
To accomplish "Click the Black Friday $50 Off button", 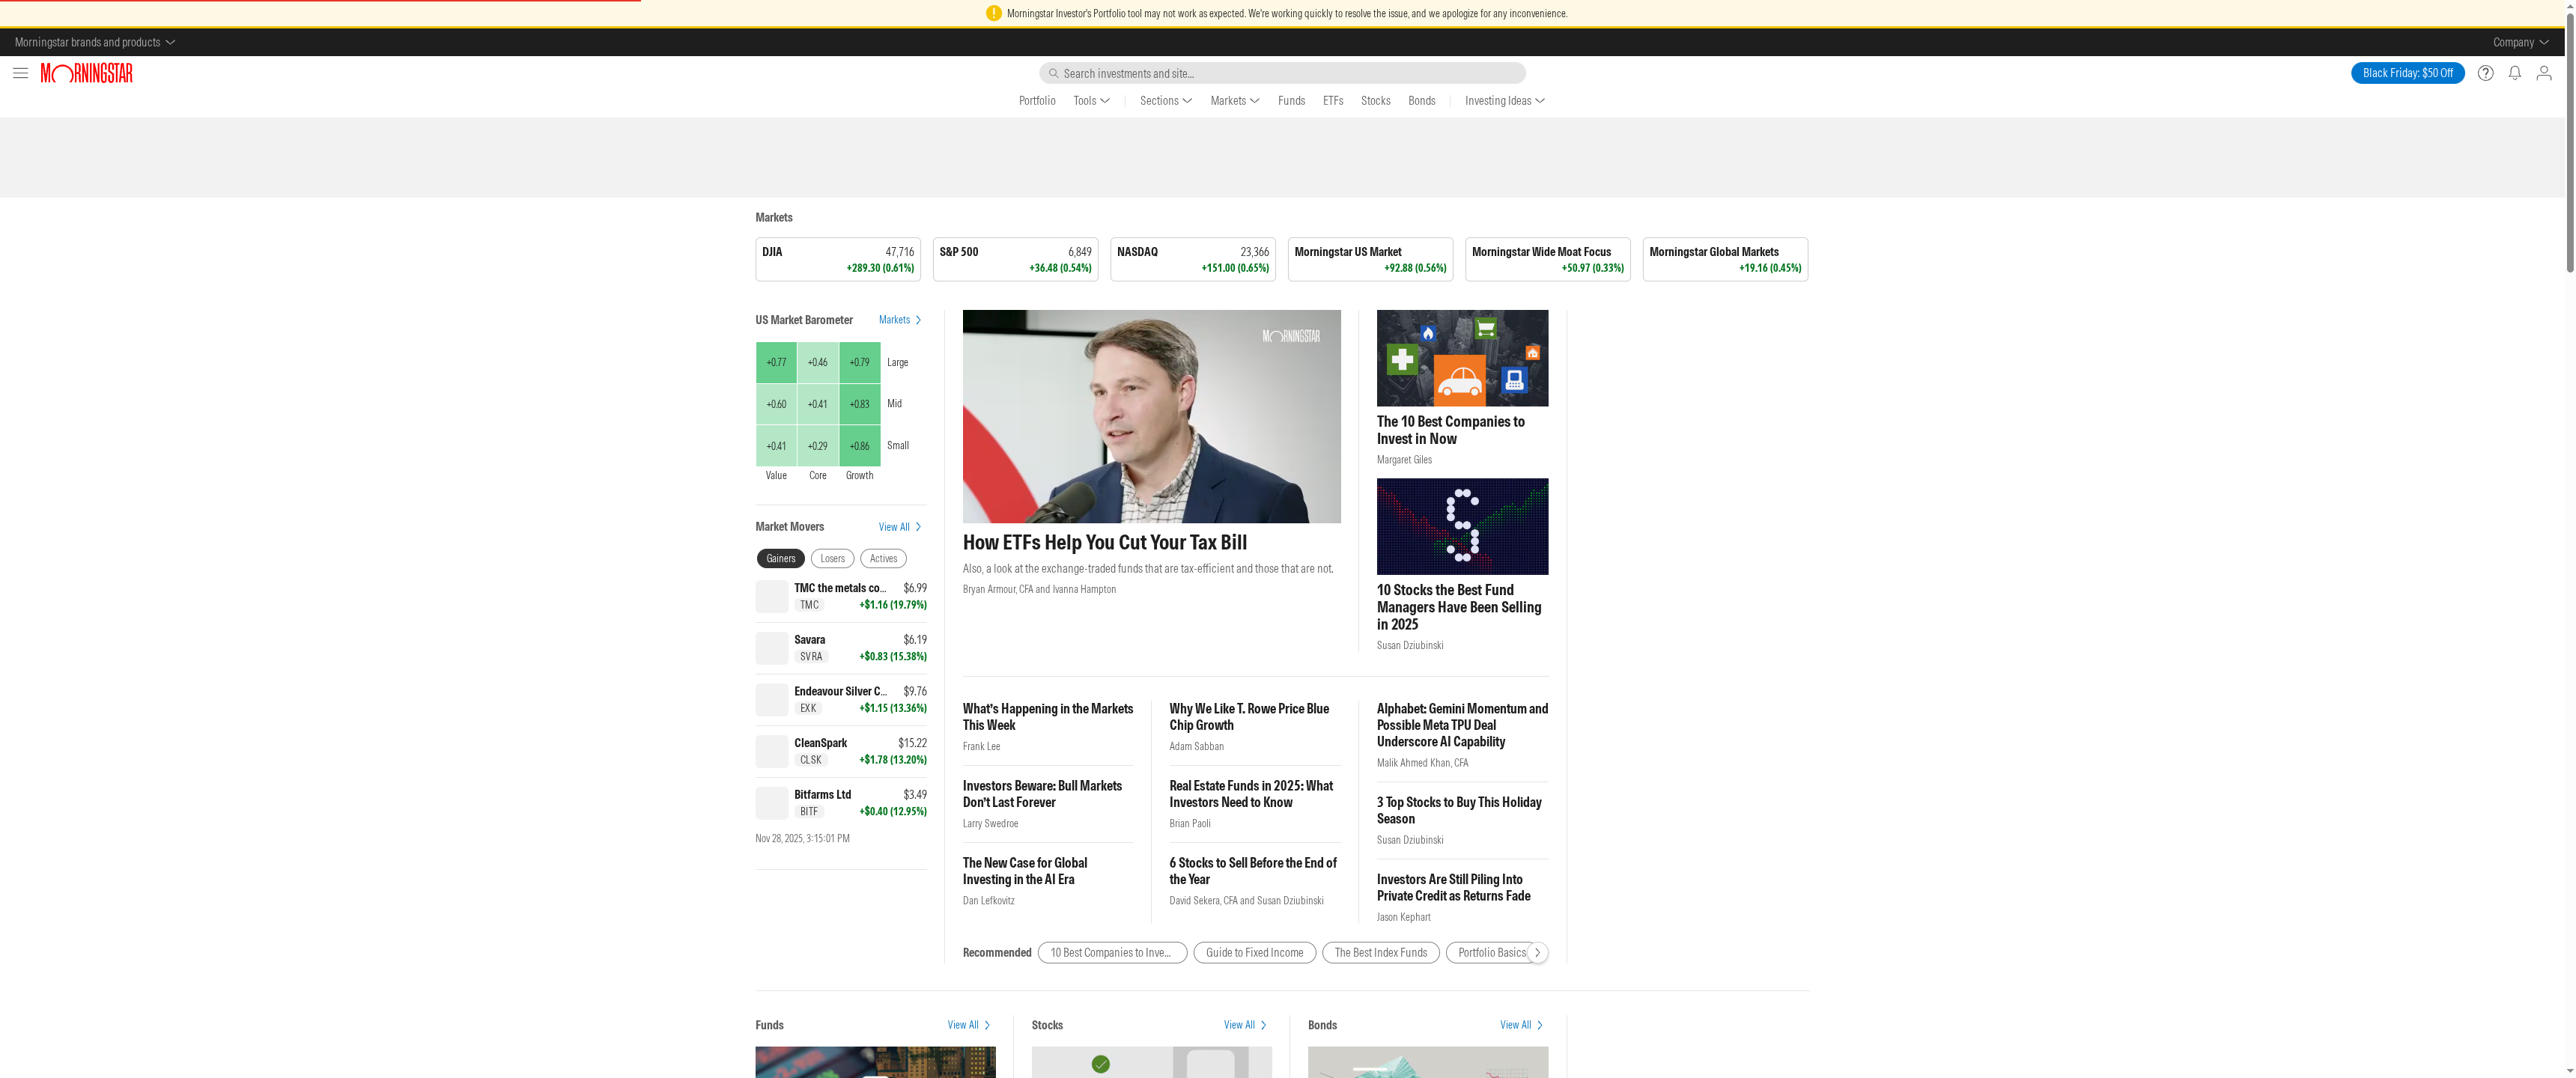I will (x=2407, y=73).
